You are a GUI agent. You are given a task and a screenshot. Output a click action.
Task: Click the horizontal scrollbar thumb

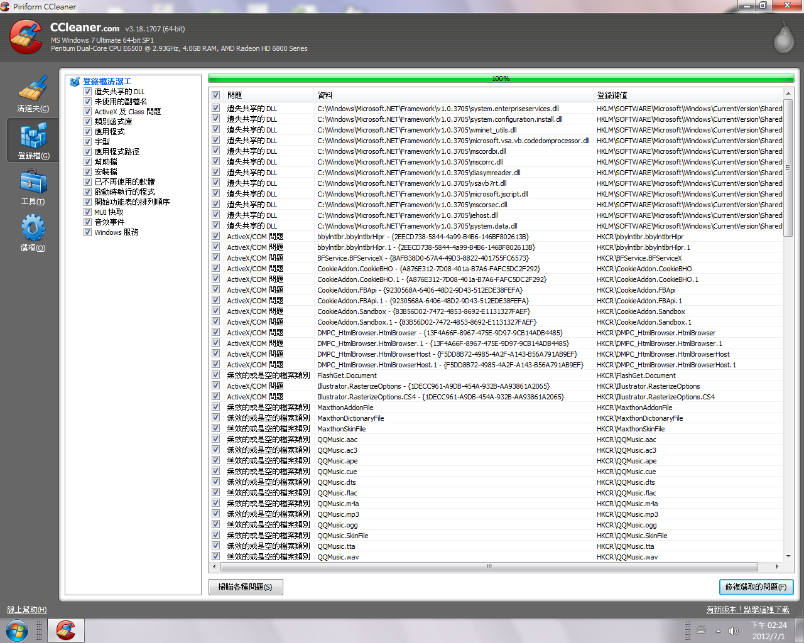(x=489, y=566)
